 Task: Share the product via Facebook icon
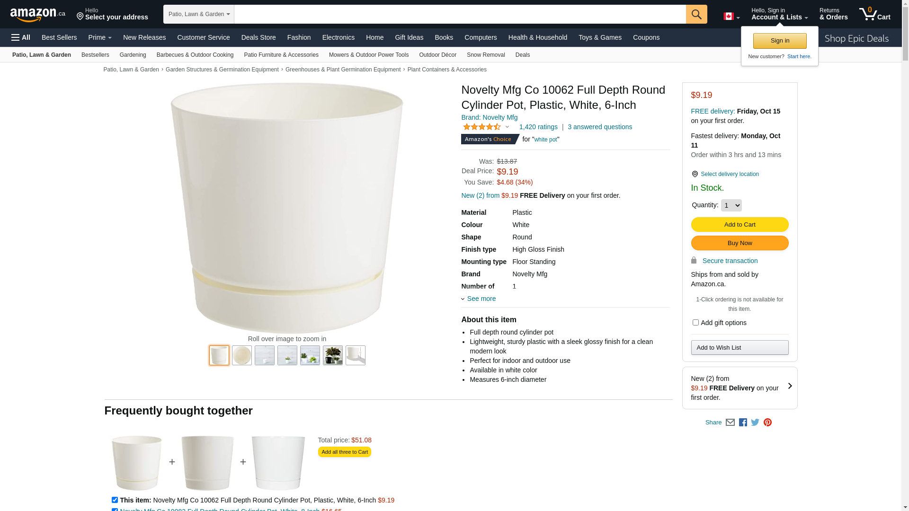743,423
